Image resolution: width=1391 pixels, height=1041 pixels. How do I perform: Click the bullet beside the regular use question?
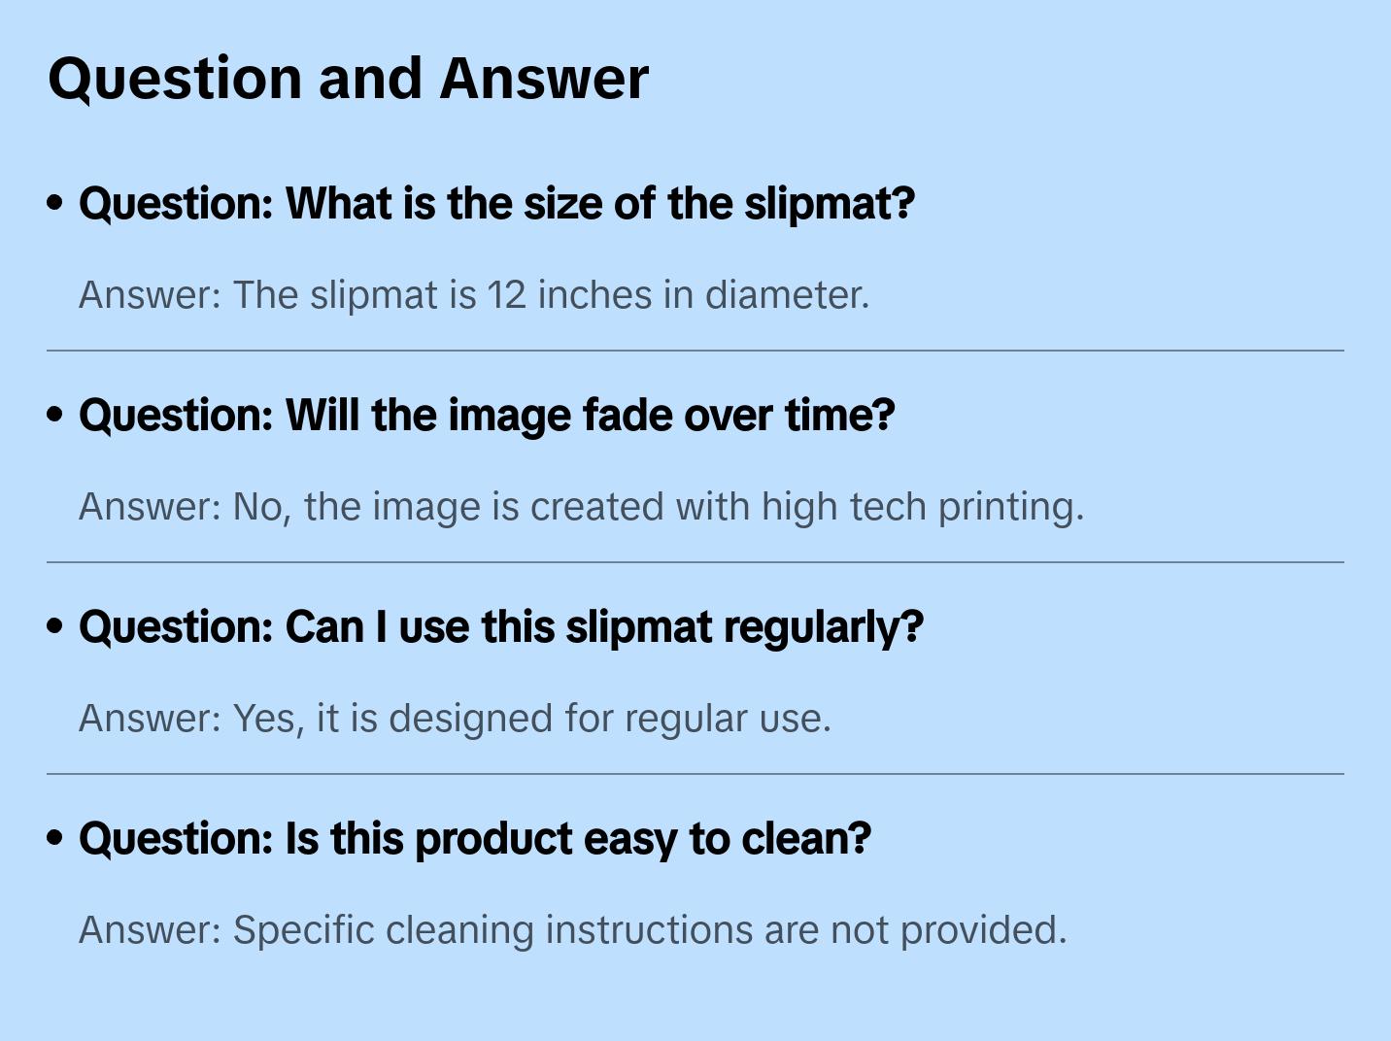(x=55, y=626)
